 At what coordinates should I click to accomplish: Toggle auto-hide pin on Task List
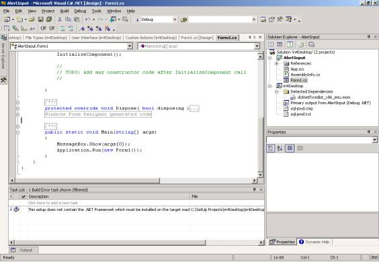pyautogui.click(x=254, y=189)
